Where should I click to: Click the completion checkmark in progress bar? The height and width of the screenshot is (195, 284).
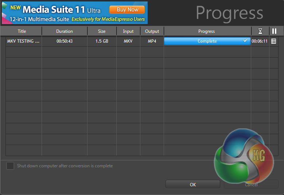(245, 40)
